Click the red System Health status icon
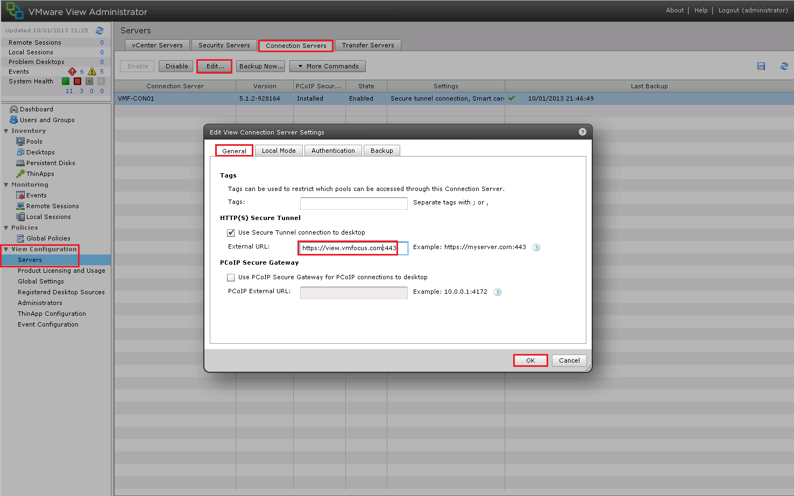 pyautogui.click(x=77, y=81)
